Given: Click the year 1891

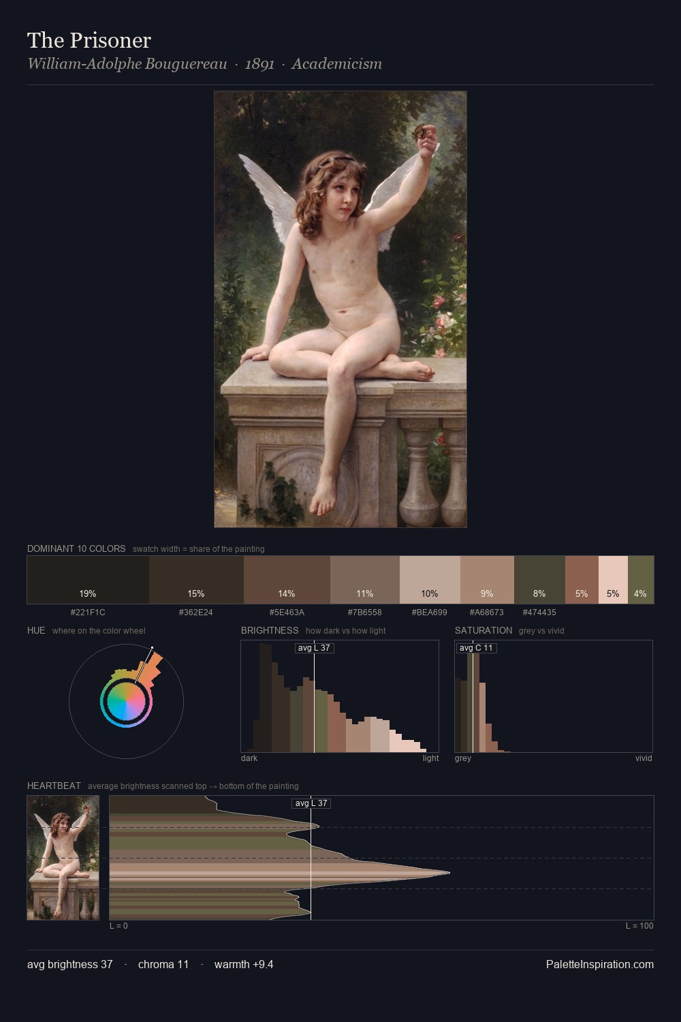Looking at the screenshot, I should click(x=259, y=64).
